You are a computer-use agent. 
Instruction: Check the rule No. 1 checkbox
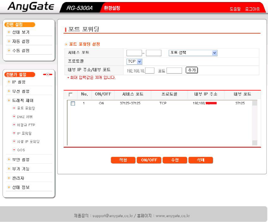tap(73, 104)
